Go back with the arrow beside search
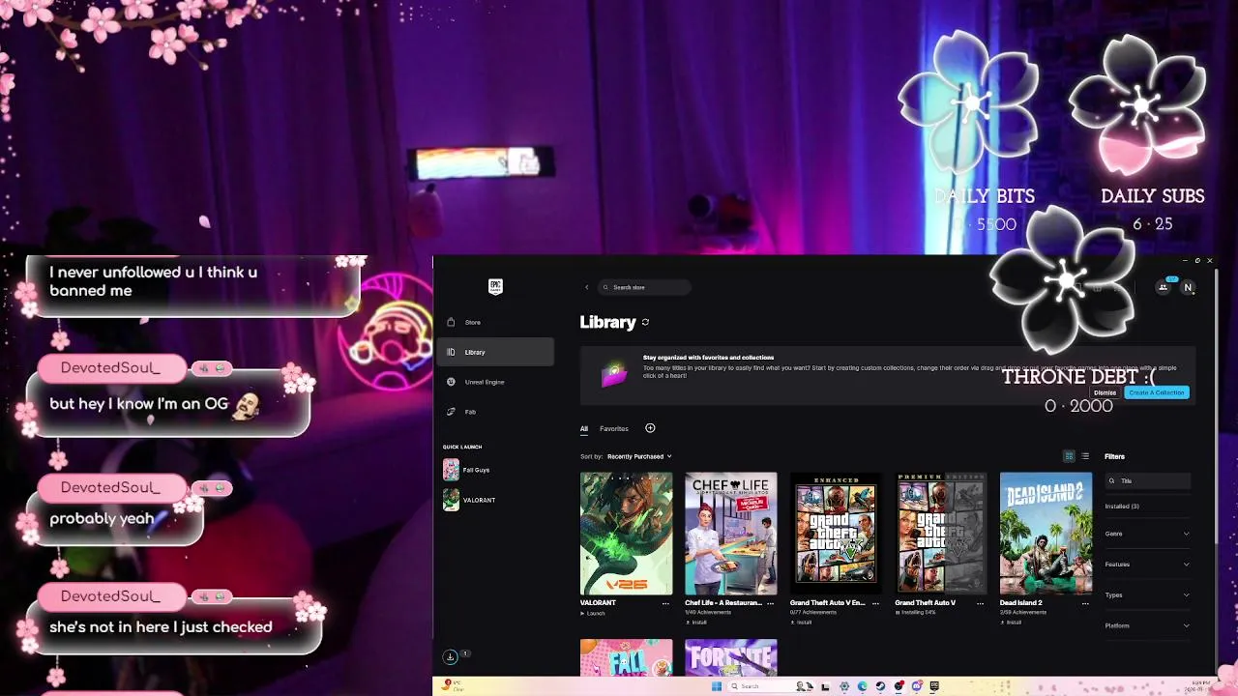 [586, 287]
